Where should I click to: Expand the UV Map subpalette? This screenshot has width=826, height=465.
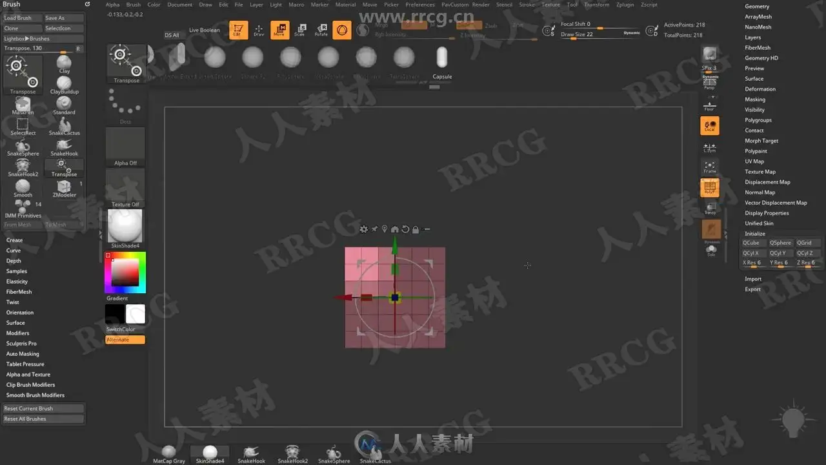tap(754, 161)
